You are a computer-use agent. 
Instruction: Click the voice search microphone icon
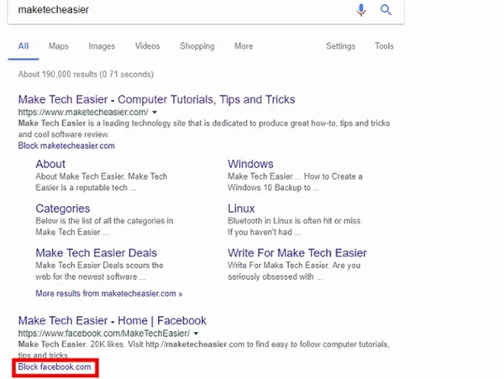click(361, 9)
